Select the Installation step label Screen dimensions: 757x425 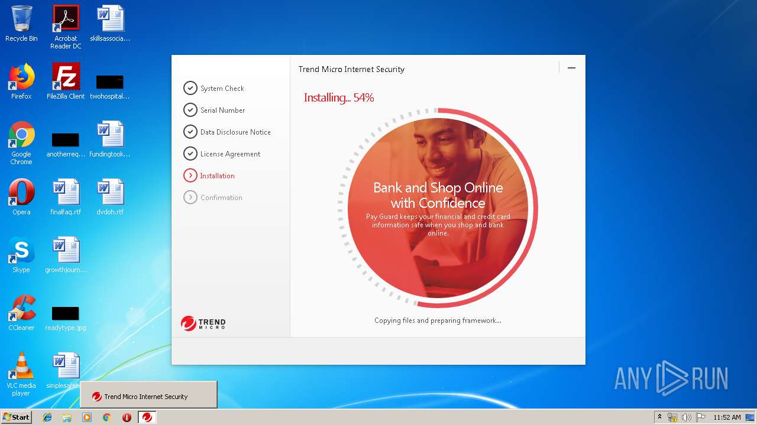[x=217, y=176]
